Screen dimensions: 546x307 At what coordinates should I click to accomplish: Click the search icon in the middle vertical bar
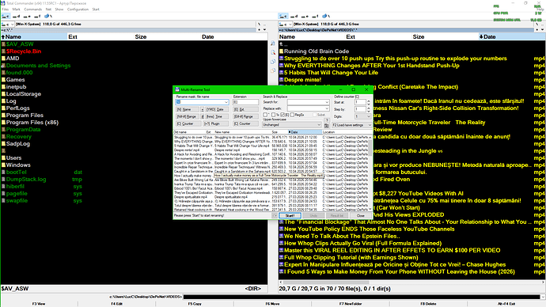(x=273, y=52)
